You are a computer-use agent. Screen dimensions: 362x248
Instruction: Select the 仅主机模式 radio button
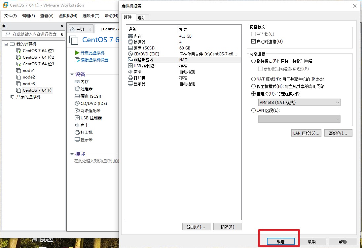(x=253, y=86)
